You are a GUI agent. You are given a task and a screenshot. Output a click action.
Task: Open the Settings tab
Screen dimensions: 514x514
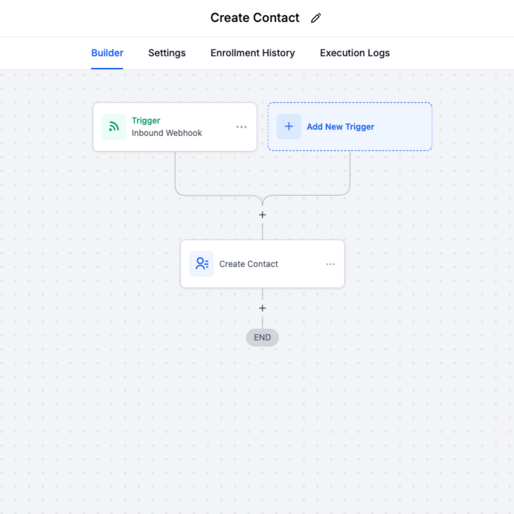(x=167, y=53)
